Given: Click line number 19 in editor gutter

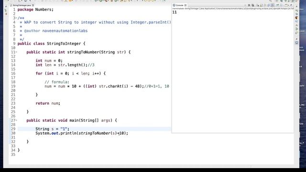Looking at the screenshot, I should point(13,86).
